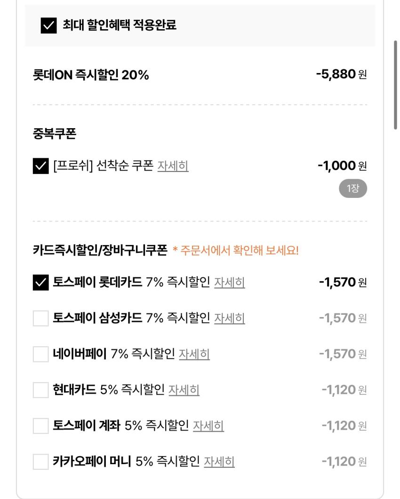Toggle the 최대 할인혜택 적용완료 checkbox

48,25
